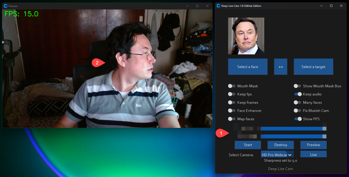Click the Select a face button
349x177 pixels.
248,67
